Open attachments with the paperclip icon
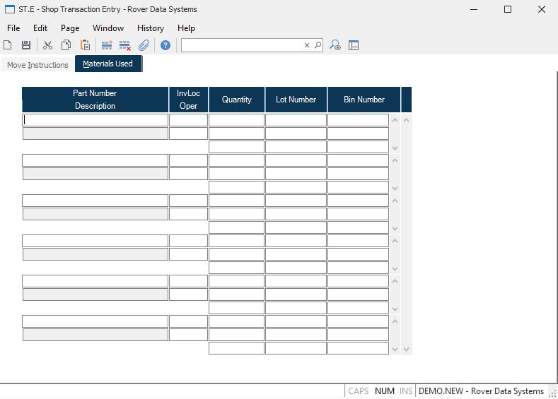 [x=144, y=45]
